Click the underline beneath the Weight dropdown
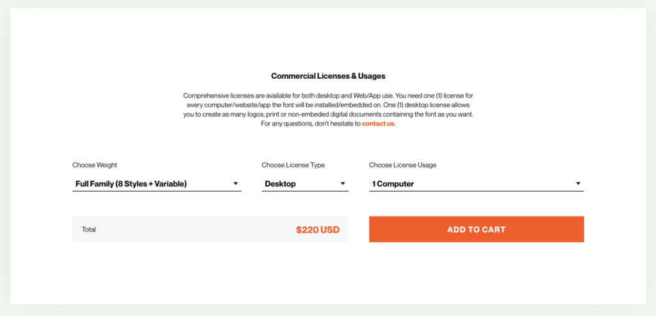Screen dimensions: 656x316 pyautogui.click(x=157, y=191)
